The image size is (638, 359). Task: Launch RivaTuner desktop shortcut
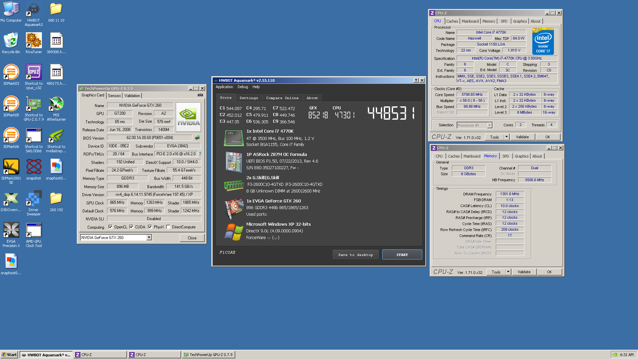pos(34,43)
